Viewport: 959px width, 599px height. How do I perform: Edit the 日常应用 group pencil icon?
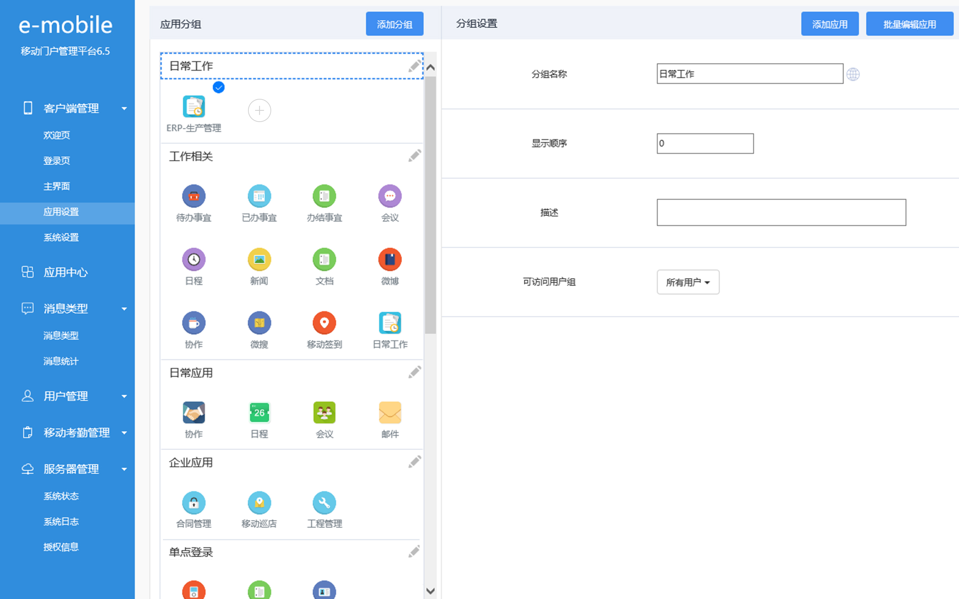(x=415, y=372)
